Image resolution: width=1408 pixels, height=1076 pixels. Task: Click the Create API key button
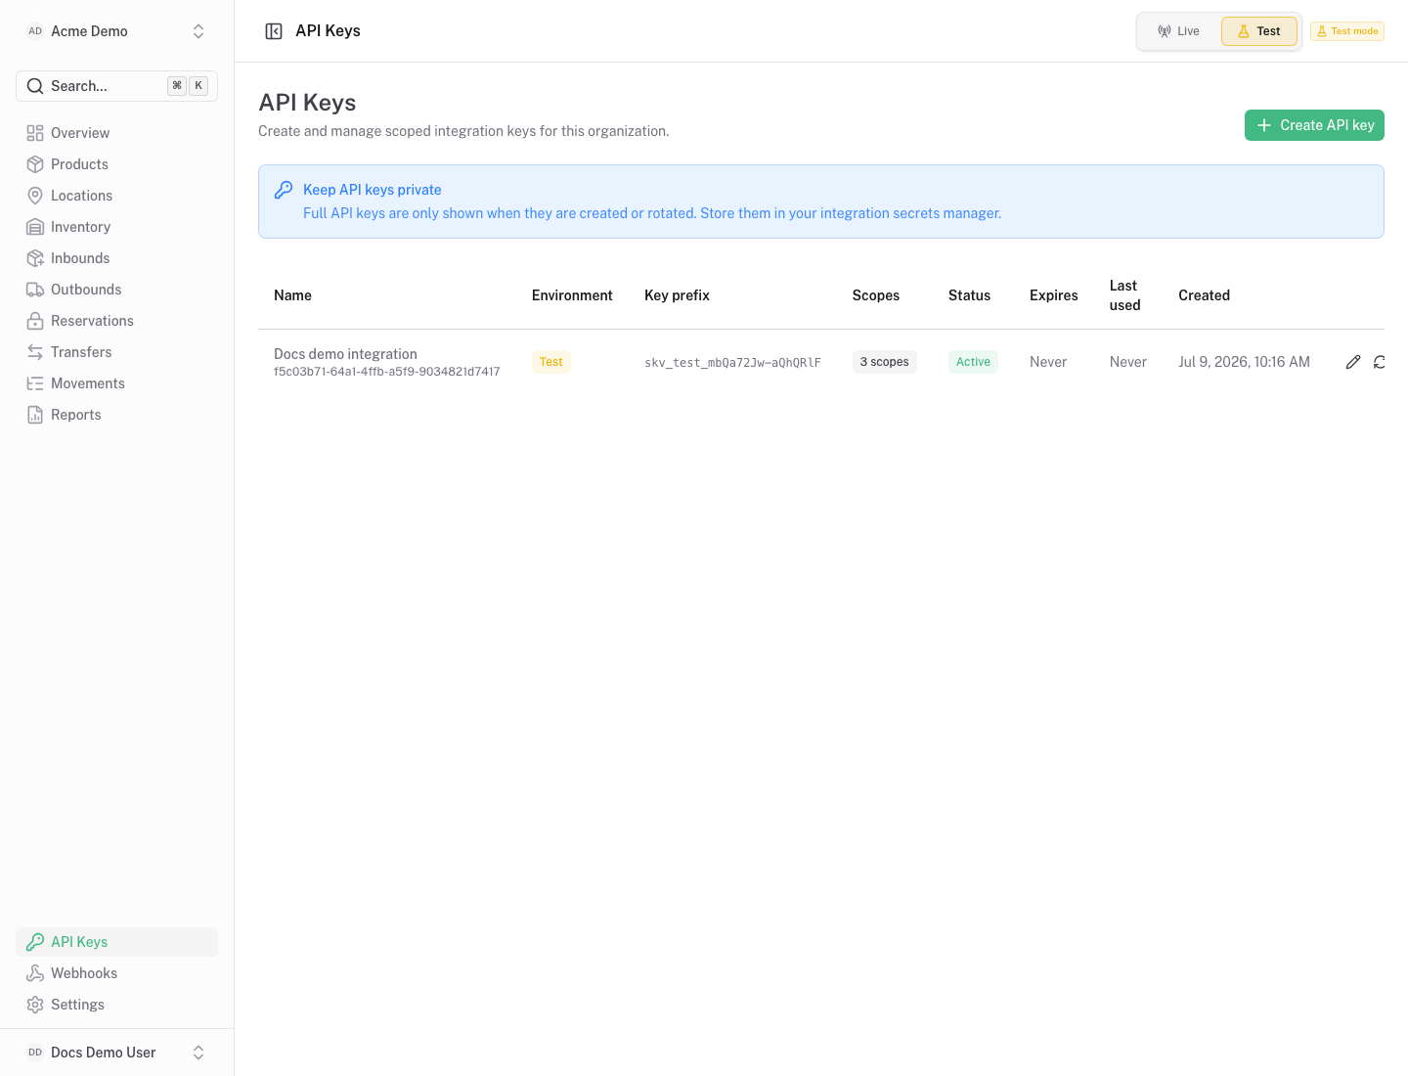tap(1314, 125)
